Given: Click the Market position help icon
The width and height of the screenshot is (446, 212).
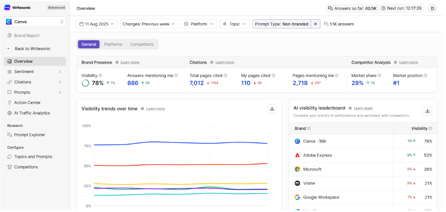Looking at the screenshot, I should 425,76.
